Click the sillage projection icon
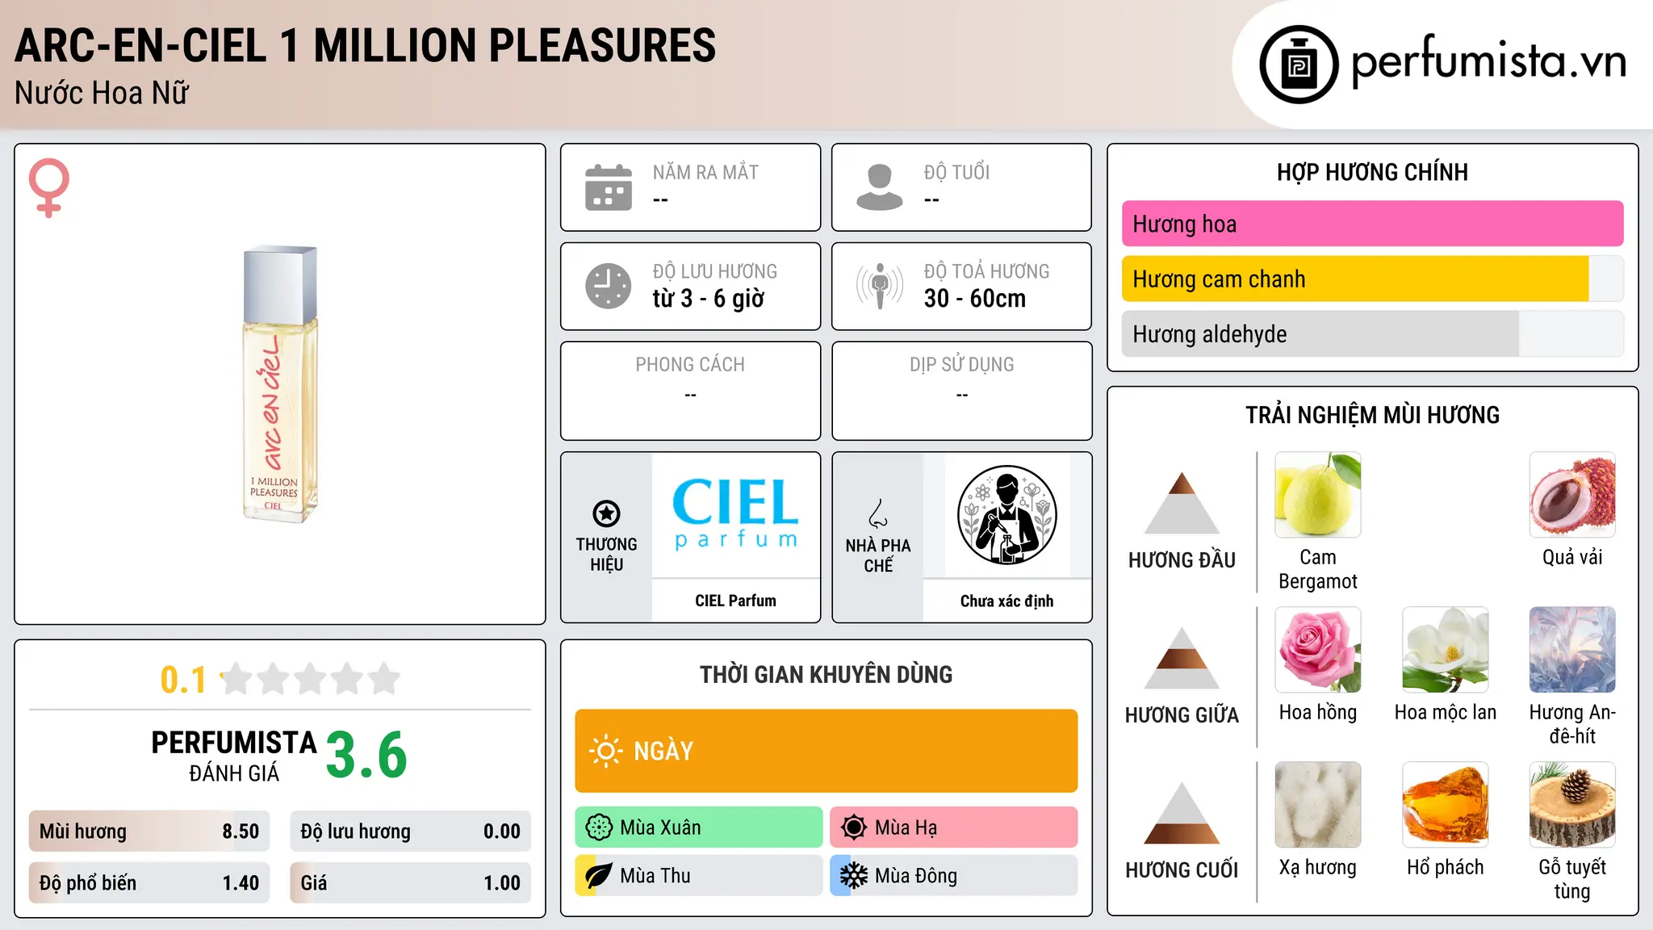Screen dimensions: 1653x930 click(x=880, y=286)
